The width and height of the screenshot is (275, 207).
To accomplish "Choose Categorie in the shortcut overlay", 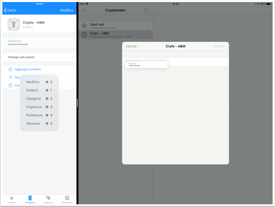I will click(x=39, y=98).
